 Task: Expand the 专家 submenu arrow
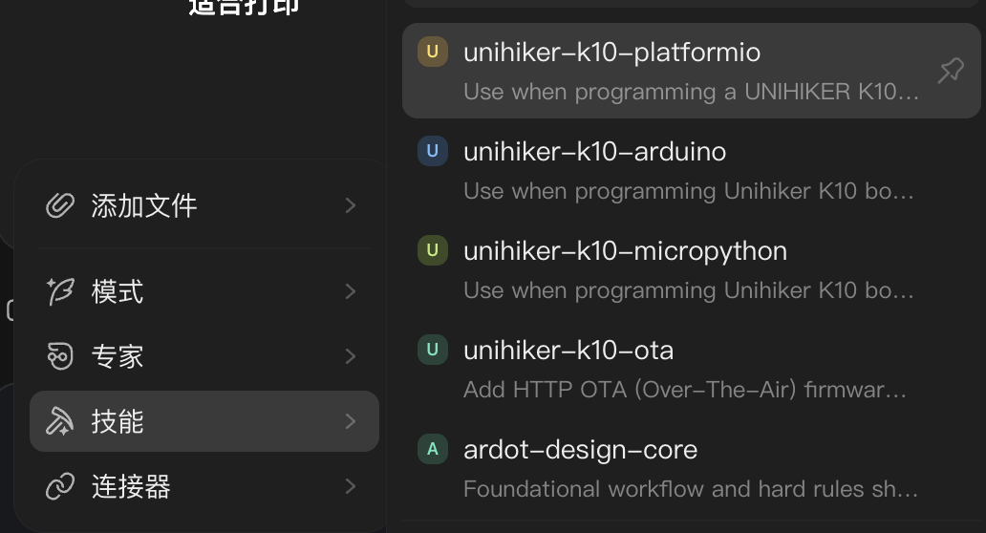pyautogui.click(x=351, y=356)
